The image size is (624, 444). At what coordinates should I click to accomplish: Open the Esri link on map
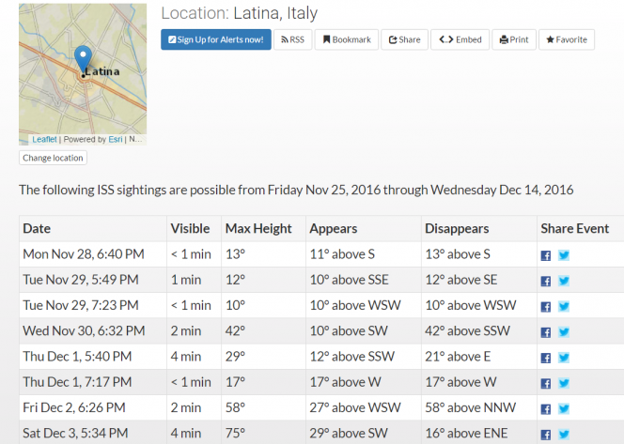pos(115,139)
